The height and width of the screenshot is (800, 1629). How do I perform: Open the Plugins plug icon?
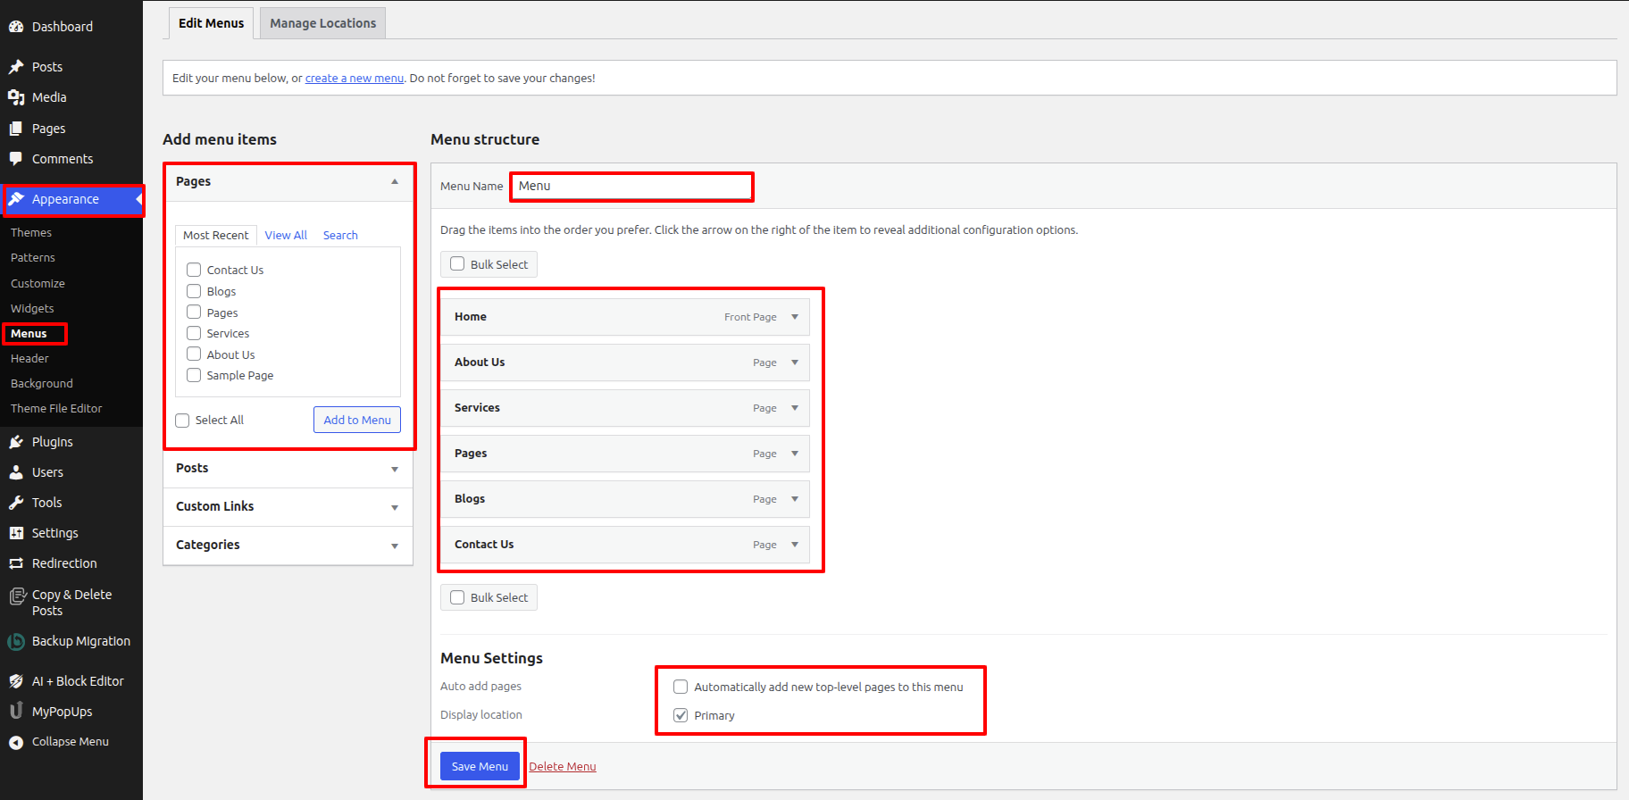[x=16, y=442]
